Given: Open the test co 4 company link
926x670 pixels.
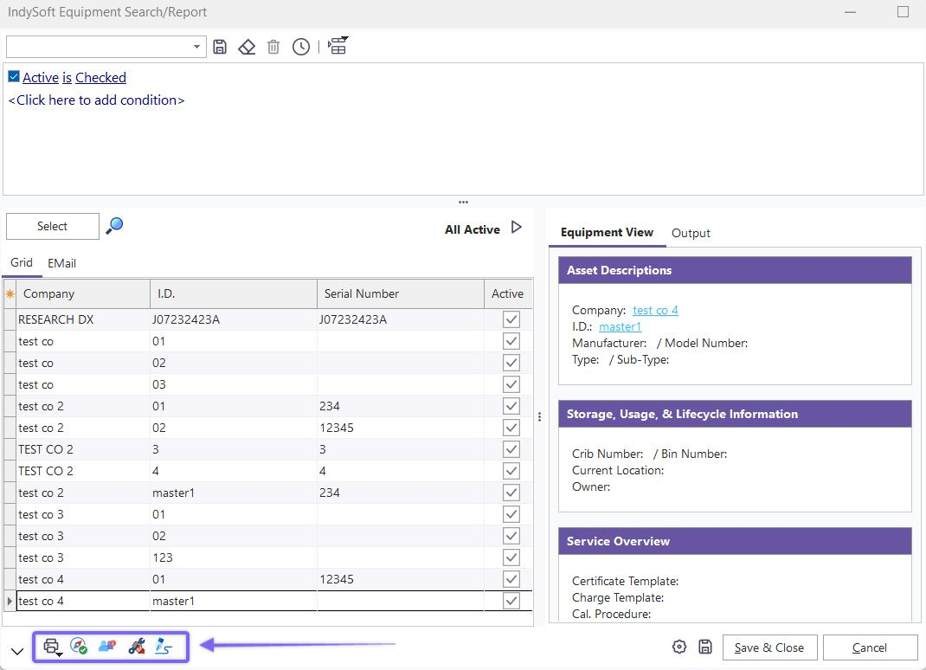Looking at the screenshot, I should coord(655,310).
